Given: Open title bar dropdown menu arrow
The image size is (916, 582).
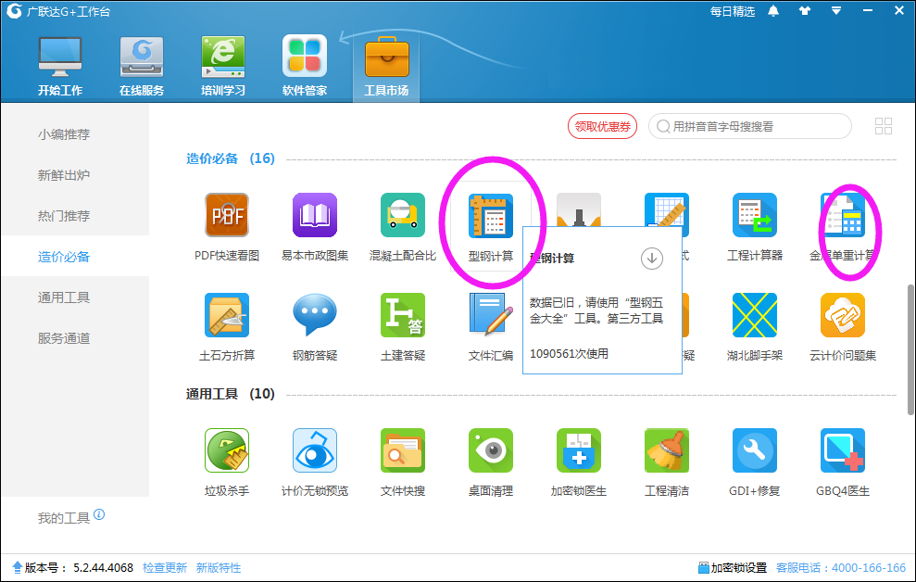Looking at the screenshot, I should click(x=836, y=11).
